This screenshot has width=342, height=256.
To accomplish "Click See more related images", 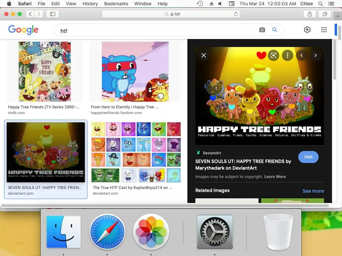I will (313, 191).
